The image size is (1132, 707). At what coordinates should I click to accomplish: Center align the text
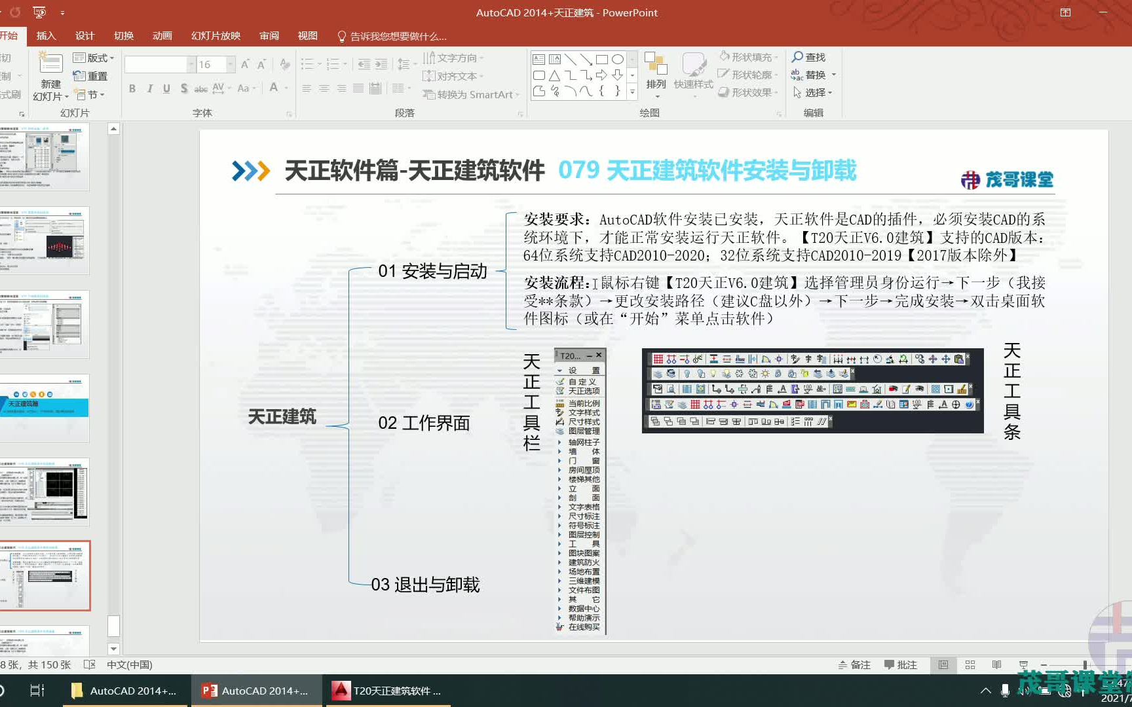point(324,88)
